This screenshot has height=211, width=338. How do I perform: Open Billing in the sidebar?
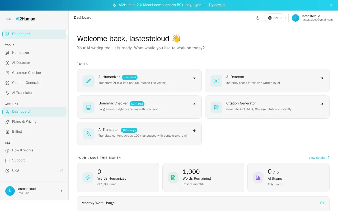(34, 132)
